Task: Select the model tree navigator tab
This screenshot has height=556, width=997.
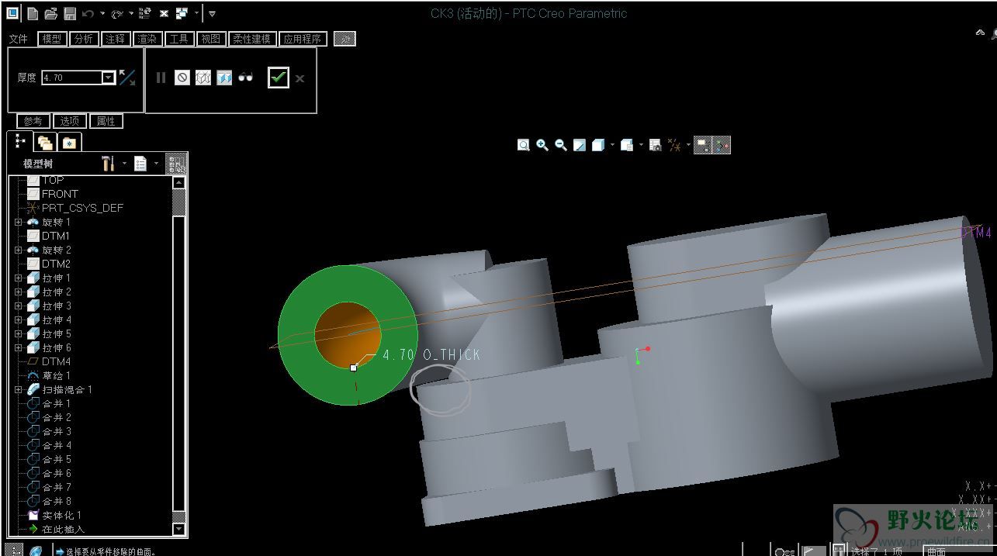Action: pos(20,141)
